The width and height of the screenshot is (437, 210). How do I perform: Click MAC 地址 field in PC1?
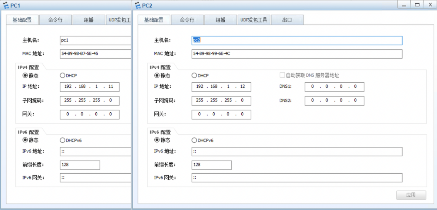point(96,54)
